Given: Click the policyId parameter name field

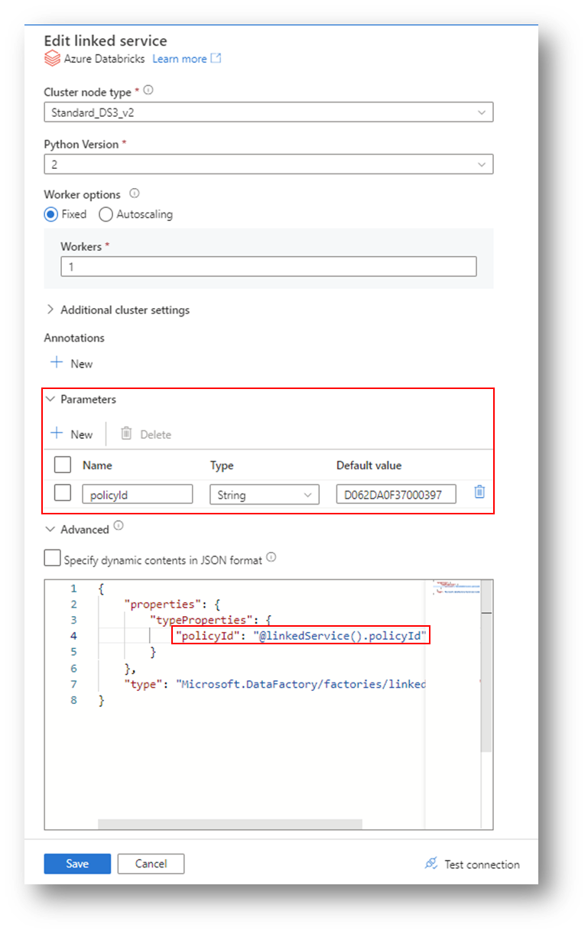Looking at the screenshot, I should click(x=138, y=495).
